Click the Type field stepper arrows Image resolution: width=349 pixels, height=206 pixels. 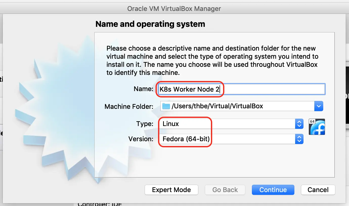coord(299,124)
